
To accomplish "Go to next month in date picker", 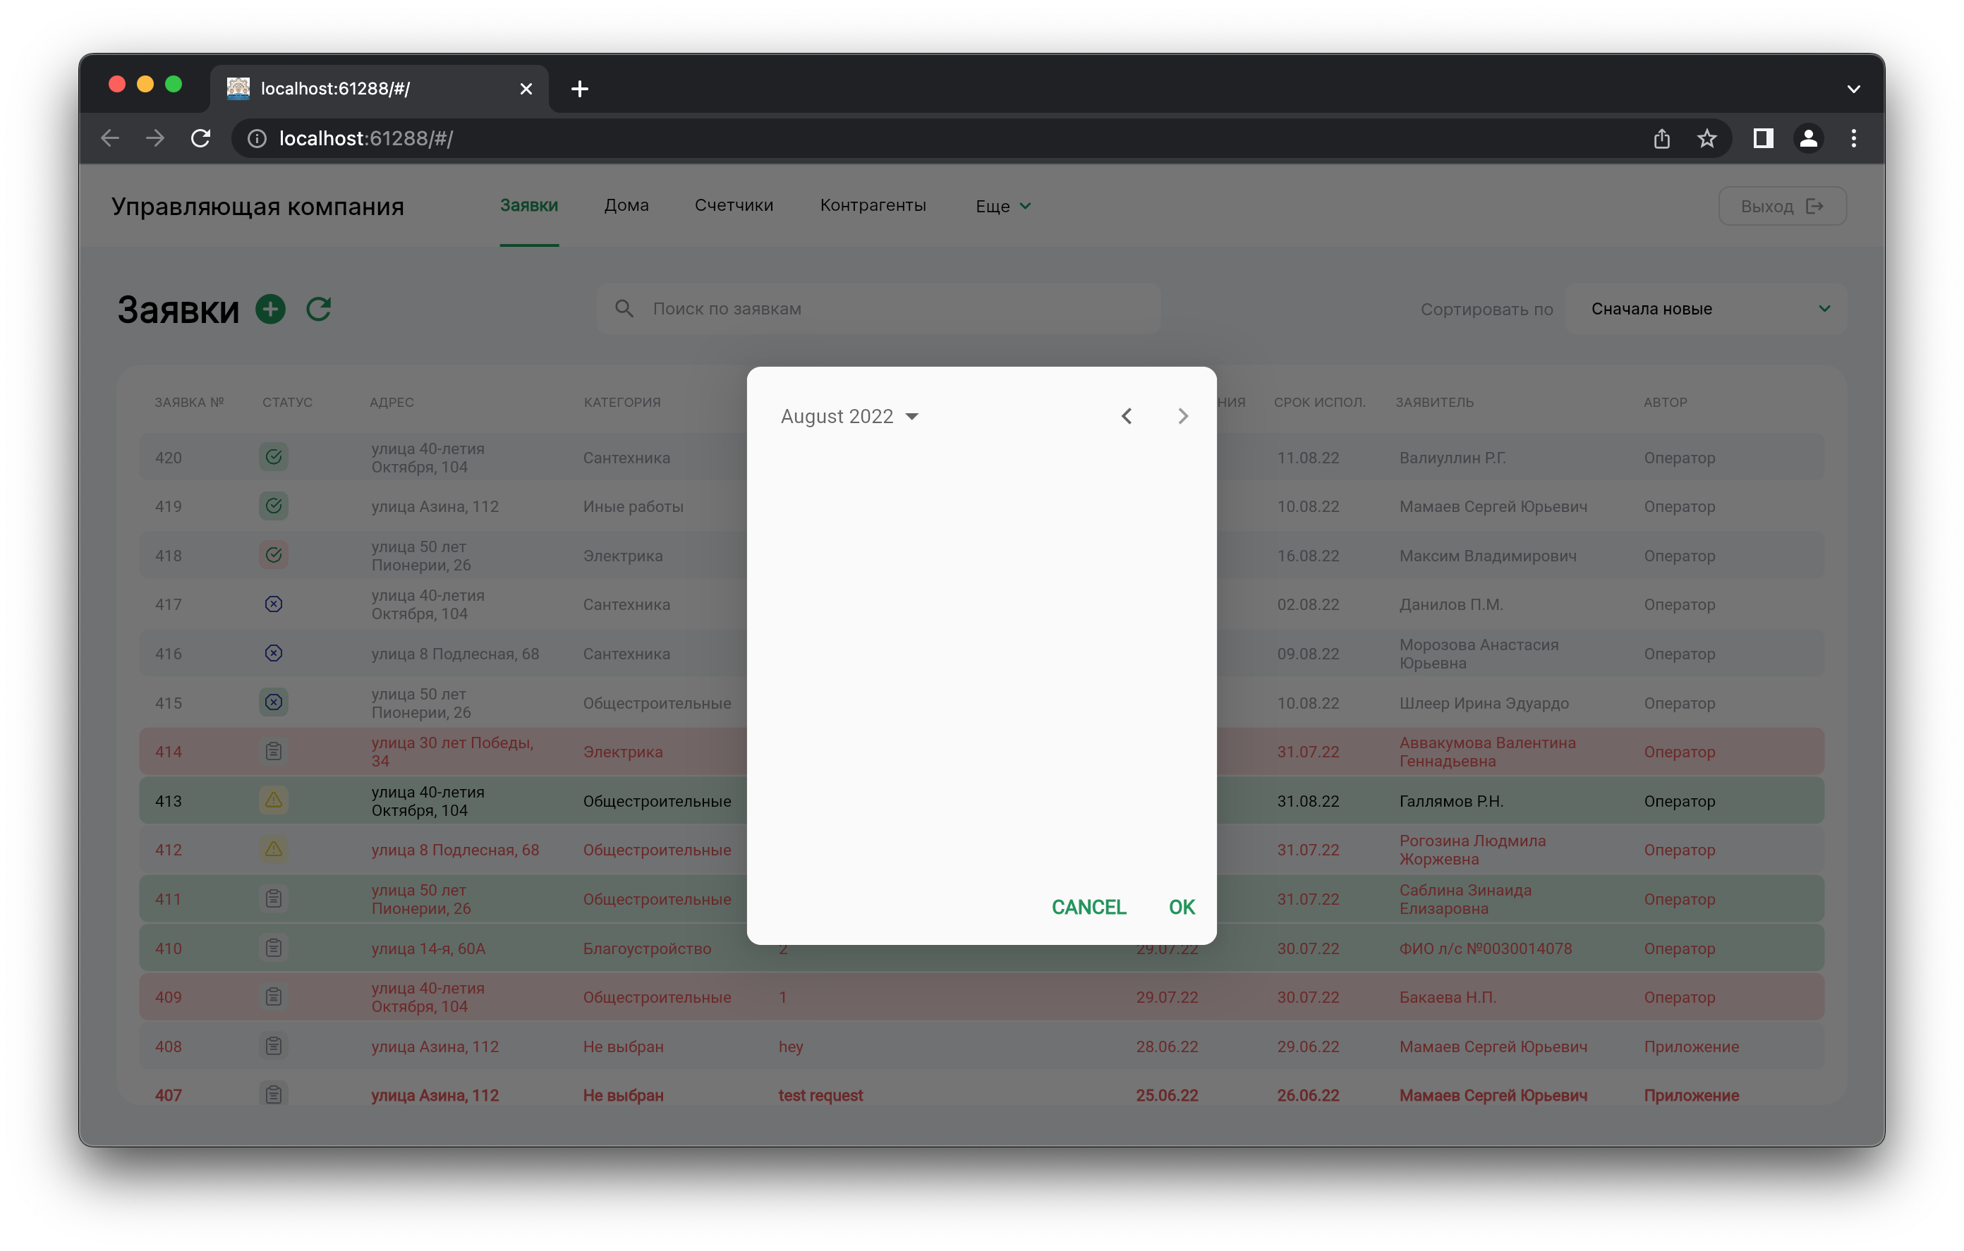I will (x=1182, y=416).
